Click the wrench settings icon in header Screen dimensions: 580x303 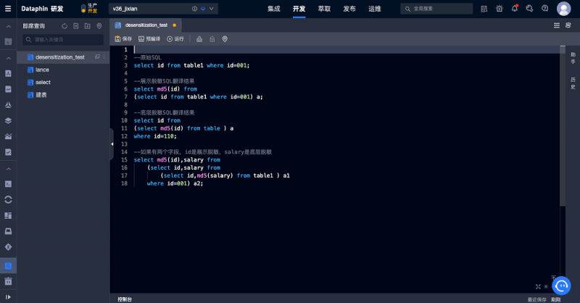click(x=530, y=9)
